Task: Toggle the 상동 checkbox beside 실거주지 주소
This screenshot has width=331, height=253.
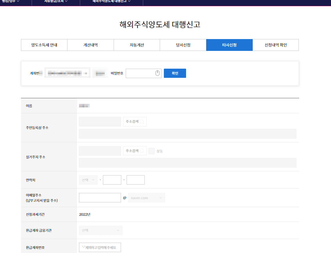Action: coord(151,151)
